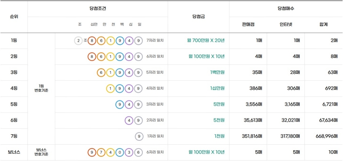Click the 합계 sub-header
The height and width of the screenshot is (161, 343).
tap(324, 24)
